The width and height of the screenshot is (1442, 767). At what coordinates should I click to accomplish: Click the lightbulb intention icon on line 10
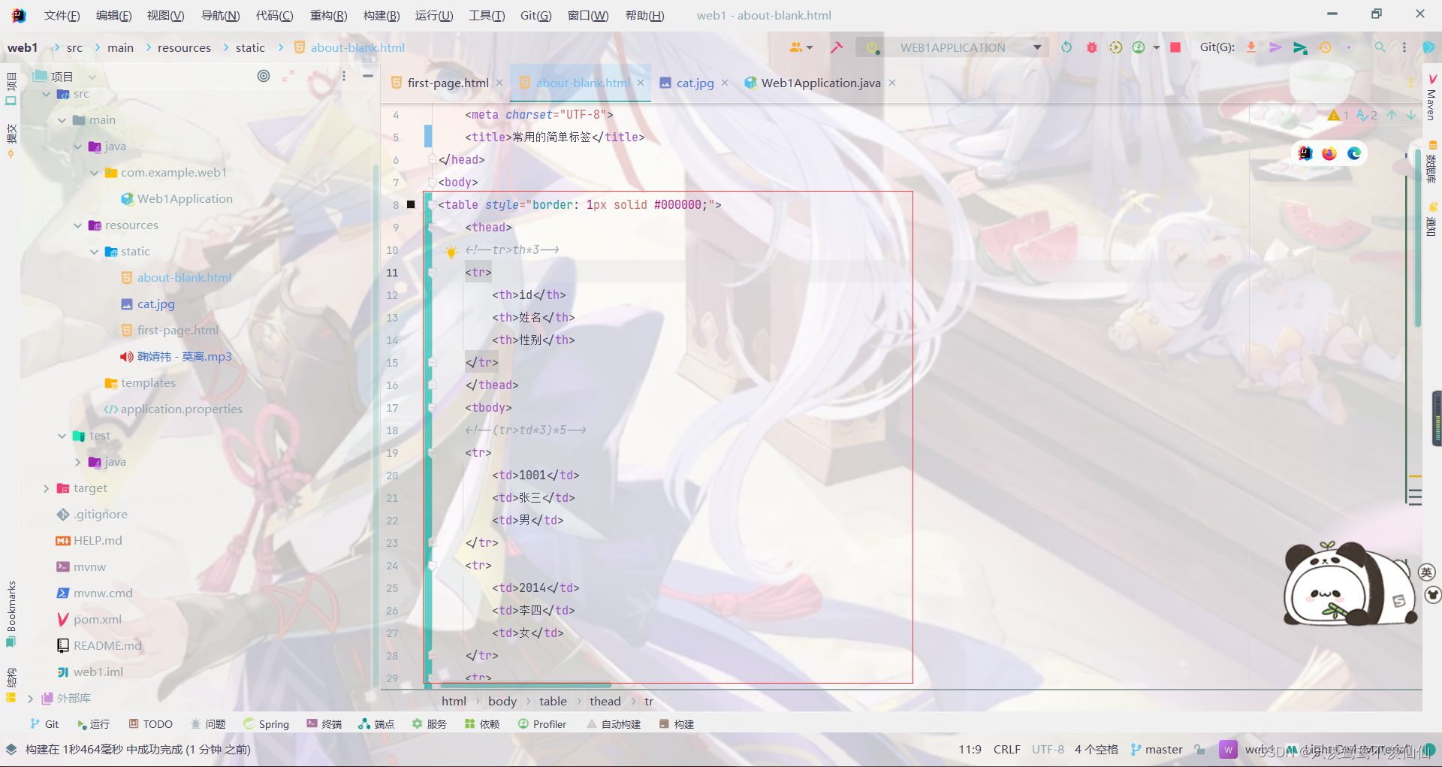click(x=451, y=252)
